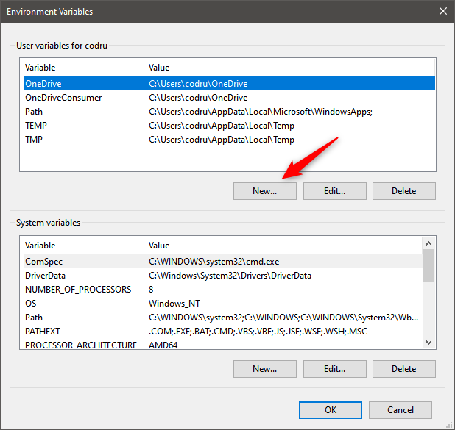The height and width of the screenshot is (430, 455).
Task: Sort user variables by Variable column header
Action: [81, 68]
